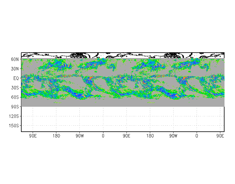
Task: Click the 60S latitude axis label
Action: [x=15, y=97]
